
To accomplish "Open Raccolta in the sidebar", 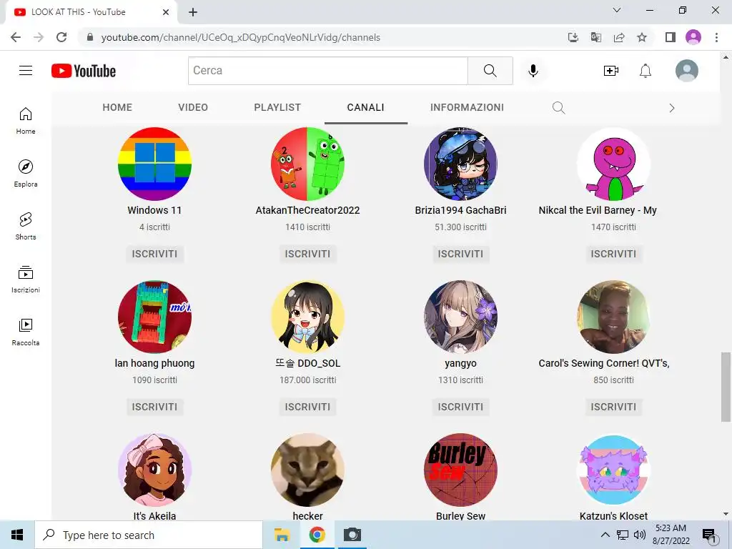I will tap(26, 332).
